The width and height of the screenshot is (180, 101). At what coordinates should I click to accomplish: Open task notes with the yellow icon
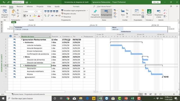pyautogui.click(x=143, y=10)
